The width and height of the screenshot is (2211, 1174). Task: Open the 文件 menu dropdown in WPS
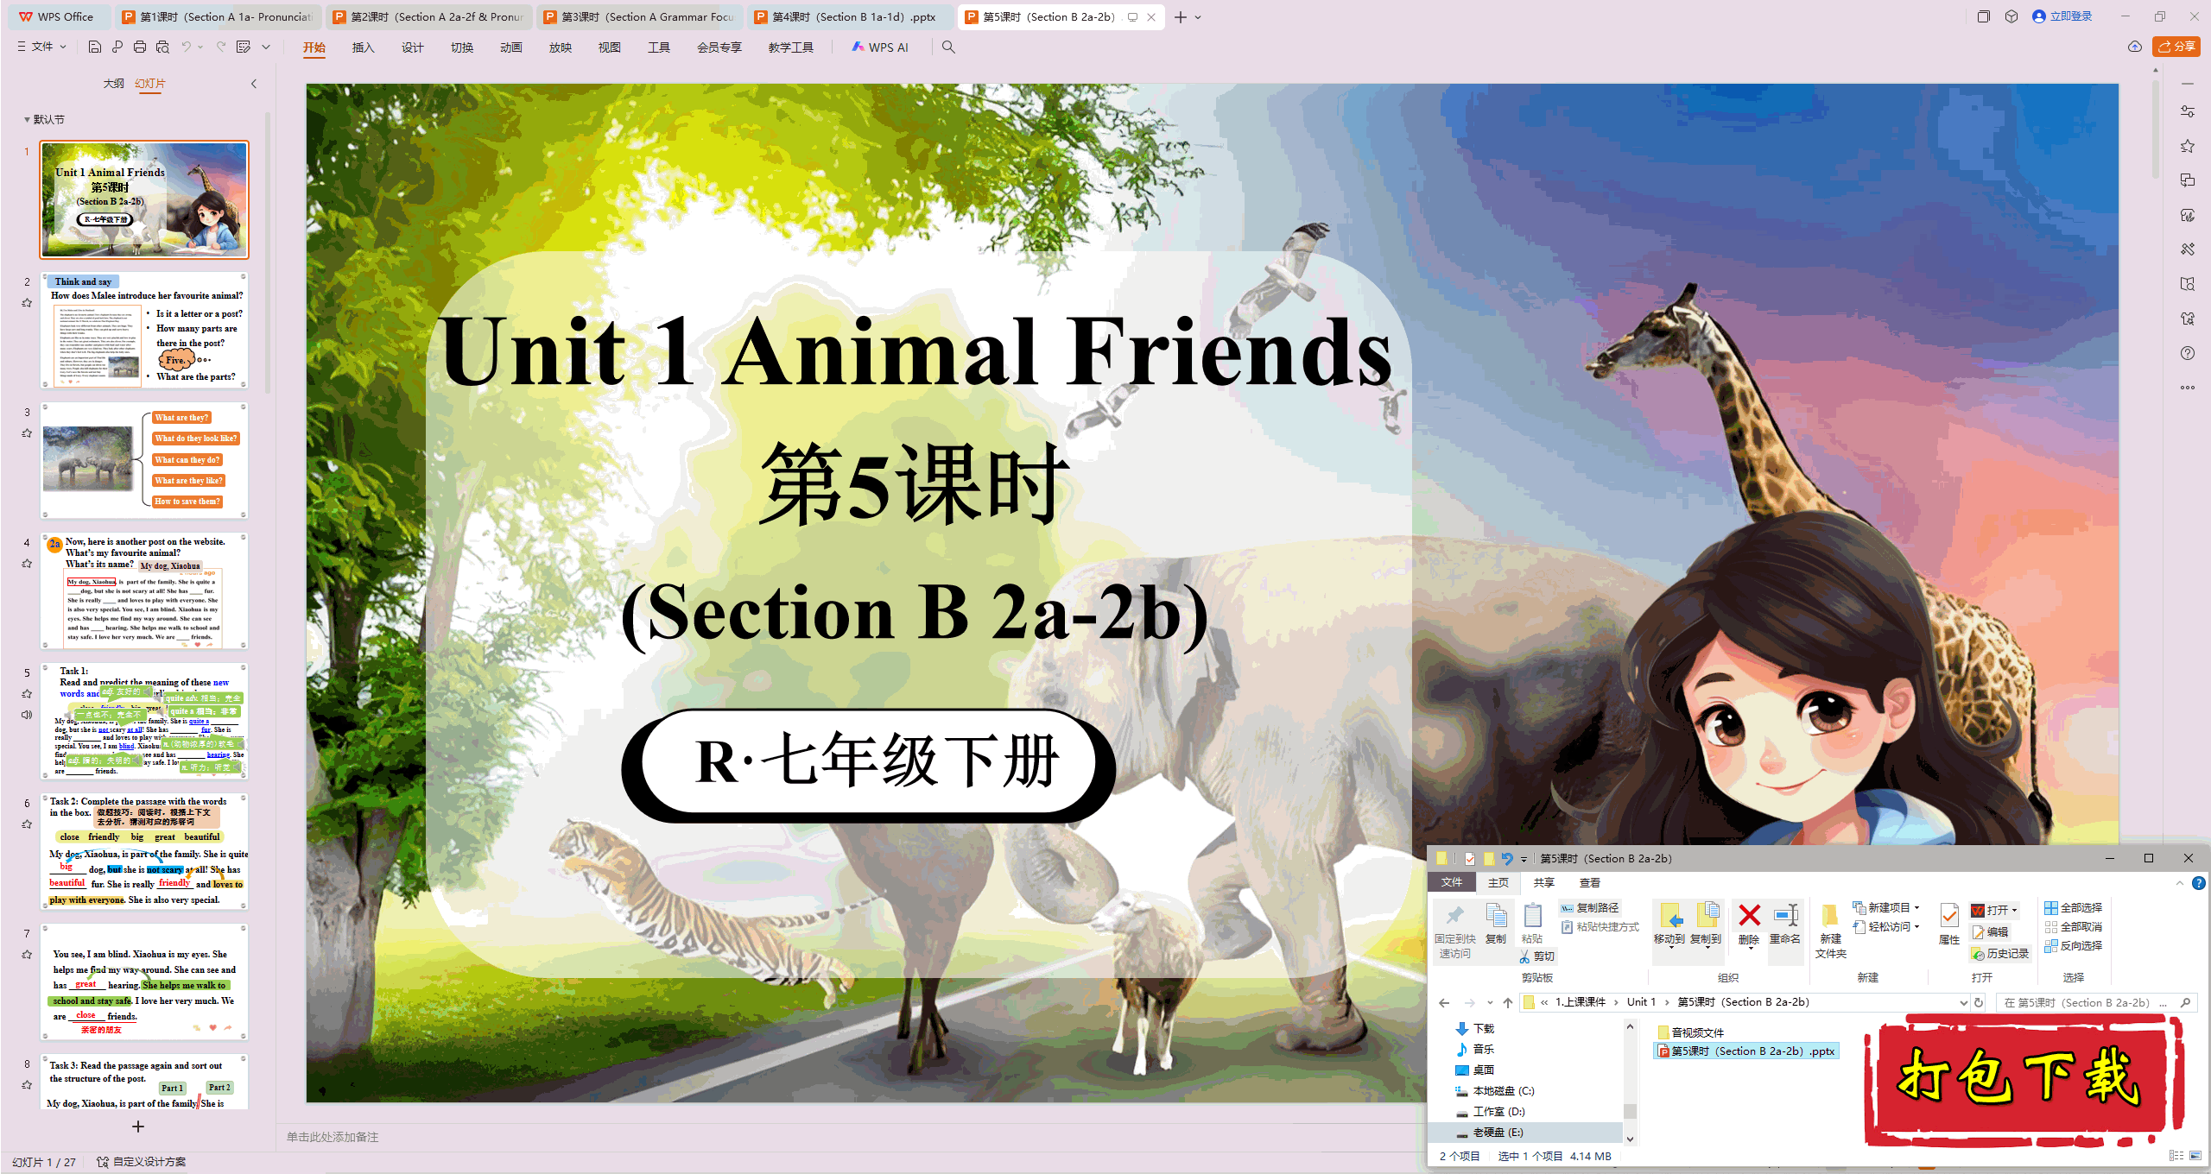coord(42,47)
